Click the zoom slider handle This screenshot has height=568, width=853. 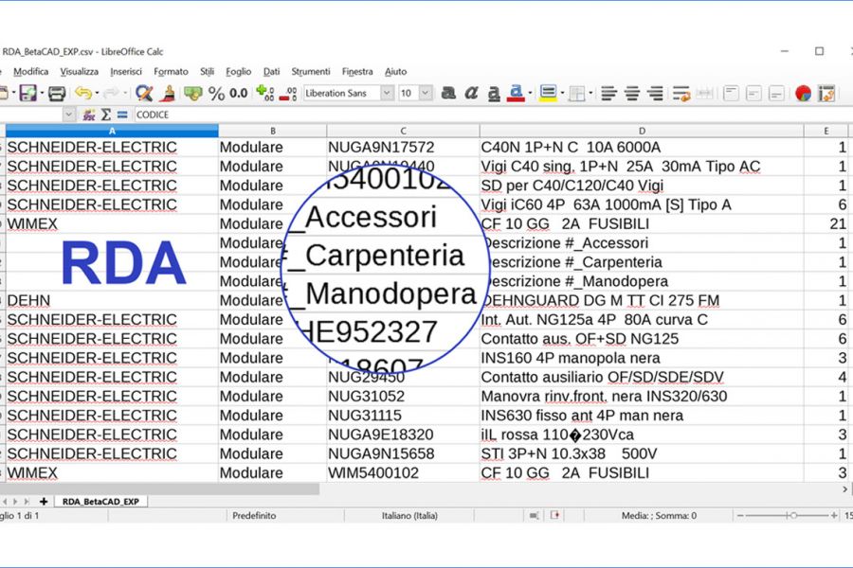(793, 515)
